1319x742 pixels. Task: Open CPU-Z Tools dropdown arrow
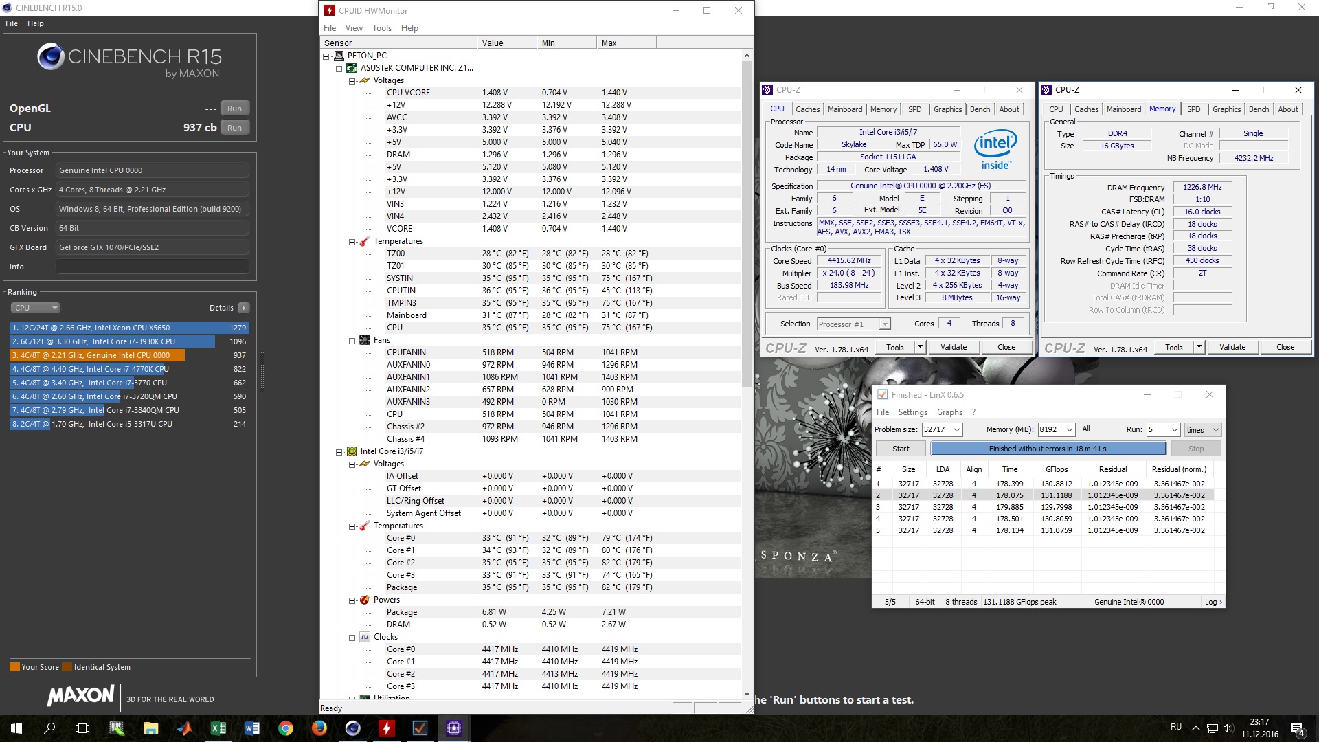click(920, 347)
